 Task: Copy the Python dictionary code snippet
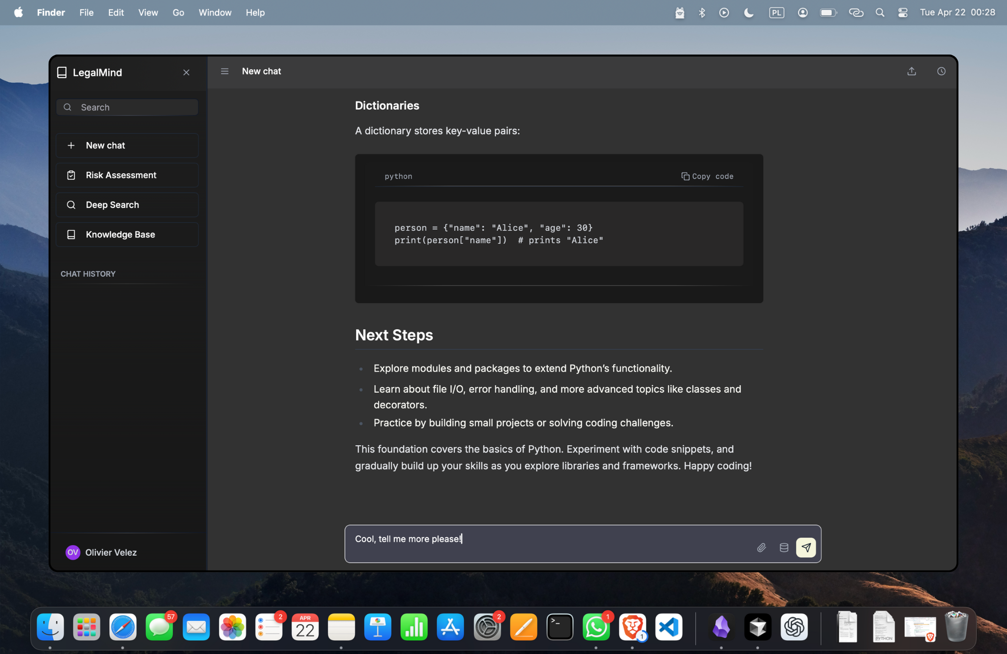[707, 176]
